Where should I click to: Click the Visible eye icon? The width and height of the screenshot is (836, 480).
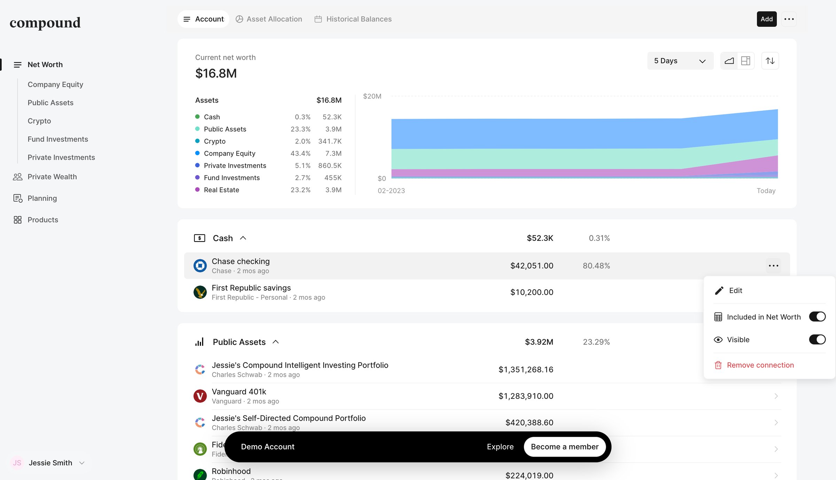point(718,340)
